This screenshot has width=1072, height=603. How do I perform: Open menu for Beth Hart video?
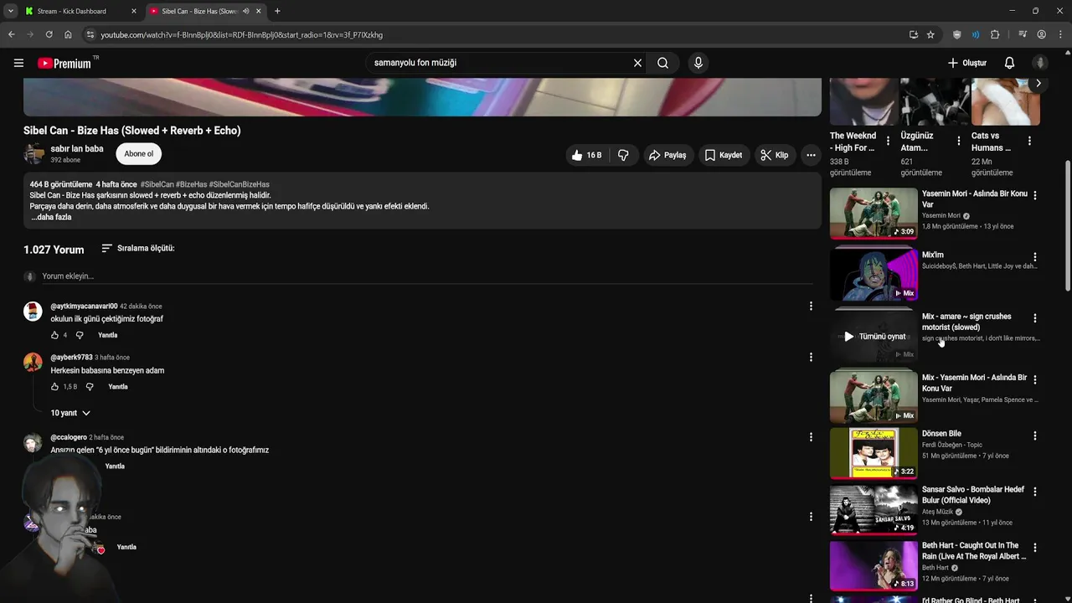tap(1035, 548)
